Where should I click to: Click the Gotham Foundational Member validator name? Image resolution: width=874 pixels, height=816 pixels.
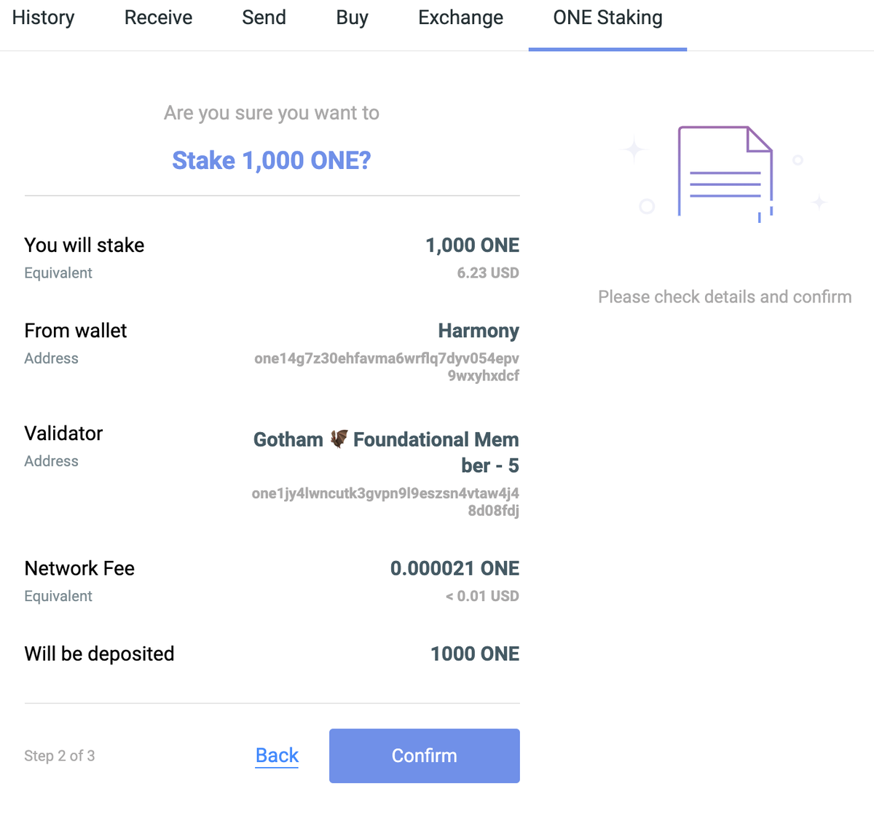point(386,452)
